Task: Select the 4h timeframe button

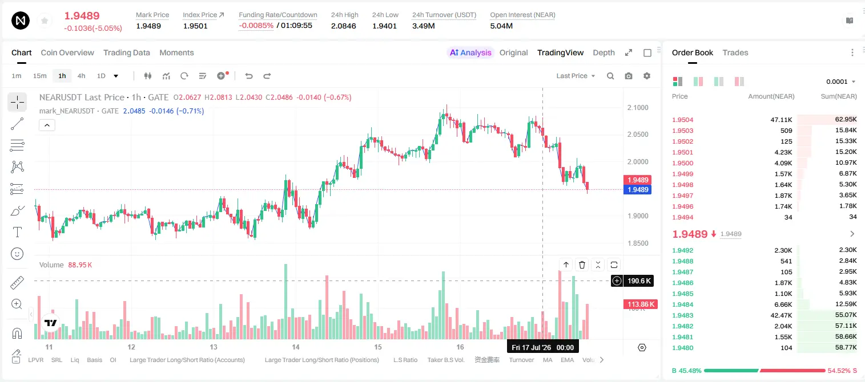Action: pos(81,76)
